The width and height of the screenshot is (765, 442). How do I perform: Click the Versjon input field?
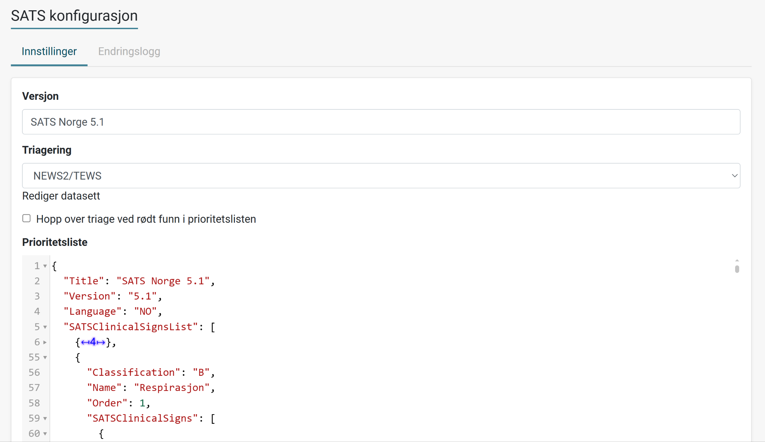click(381, 122)
